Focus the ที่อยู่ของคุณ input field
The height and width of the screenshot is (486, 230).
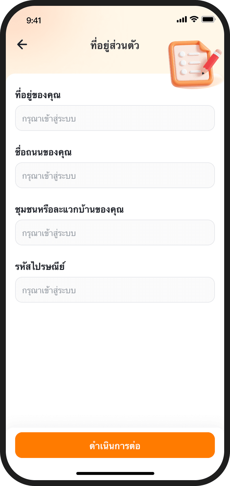115,118
